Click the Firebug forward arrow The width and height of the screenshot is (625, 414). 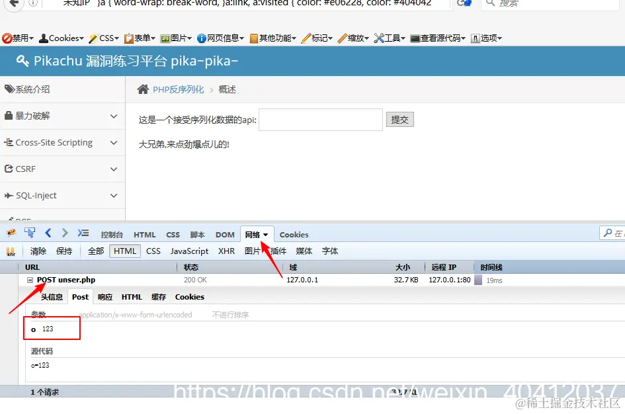[65, 233]
